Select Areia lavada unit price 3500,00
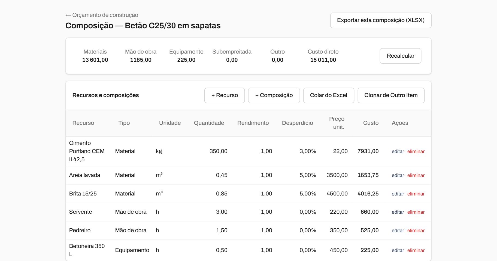The image size is (497, 261). click(337, 175)
